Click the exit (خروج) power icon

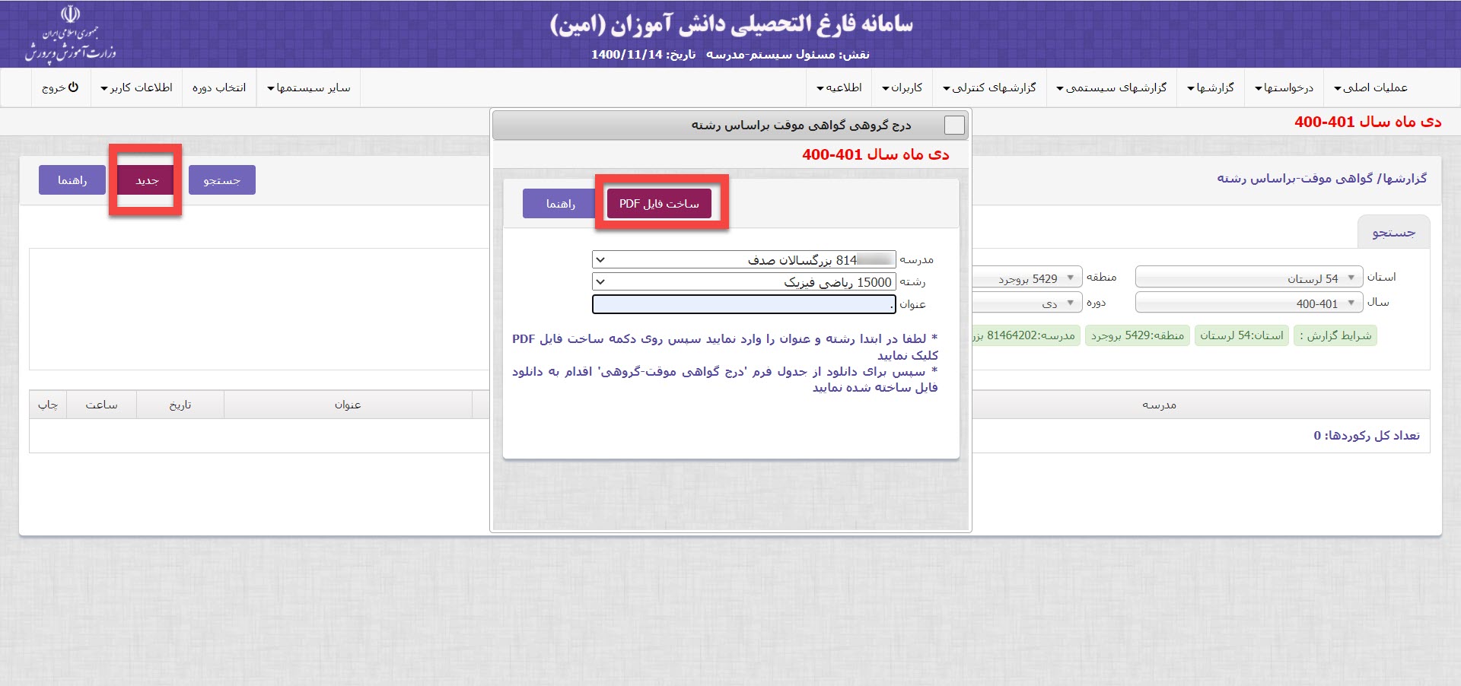tap(73, 87)
